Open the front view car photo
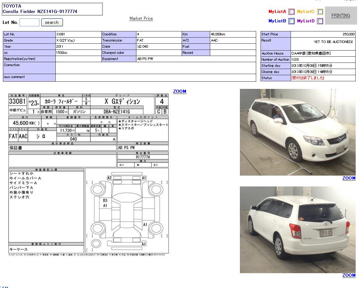The image size is (364, 288). tap(297, 132)
